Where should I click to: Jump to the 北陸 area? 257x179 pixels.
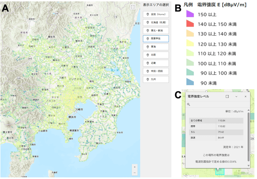[156, 55]
